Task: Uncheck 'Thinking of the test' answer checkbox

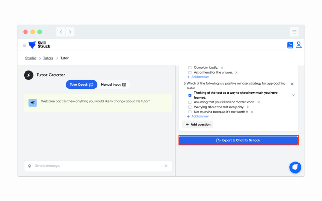Action: [x=190, y=95]
